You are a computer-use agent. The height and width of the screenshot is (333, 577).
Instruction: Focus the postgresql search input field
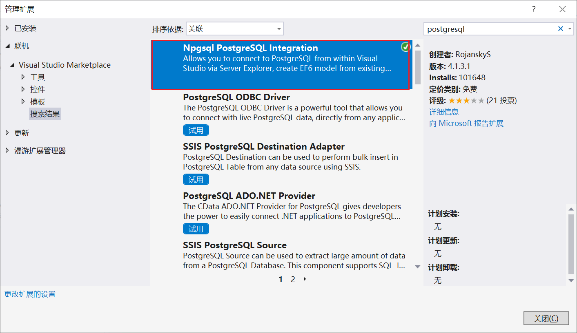(x=490, y=29)
